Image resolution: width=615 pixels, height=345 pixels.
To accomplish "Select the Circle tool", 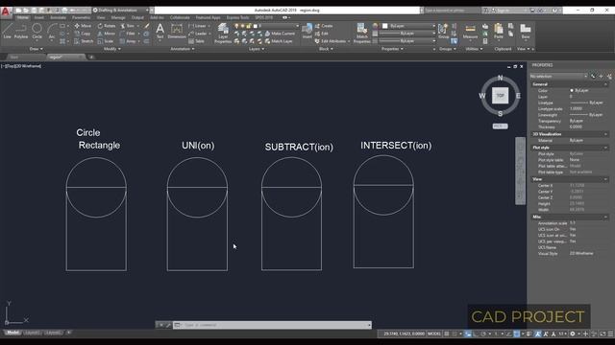I will pyautogui.click(x=37, y=31).
